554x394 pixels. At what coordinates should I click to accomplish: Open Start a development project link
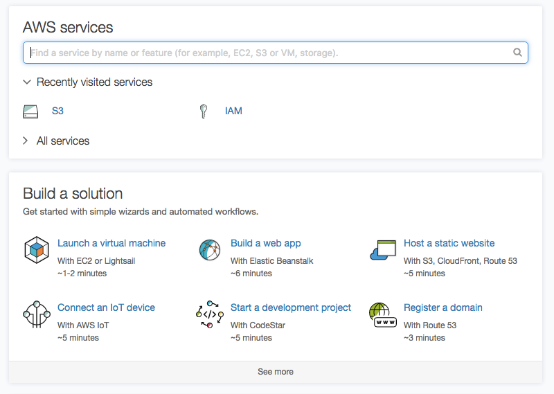(291, 307)
